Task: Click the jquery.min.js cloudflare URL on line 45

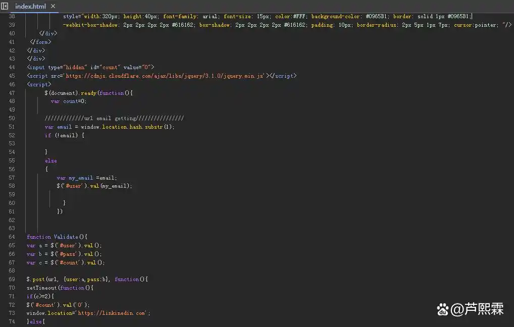Action: point(165,76)
